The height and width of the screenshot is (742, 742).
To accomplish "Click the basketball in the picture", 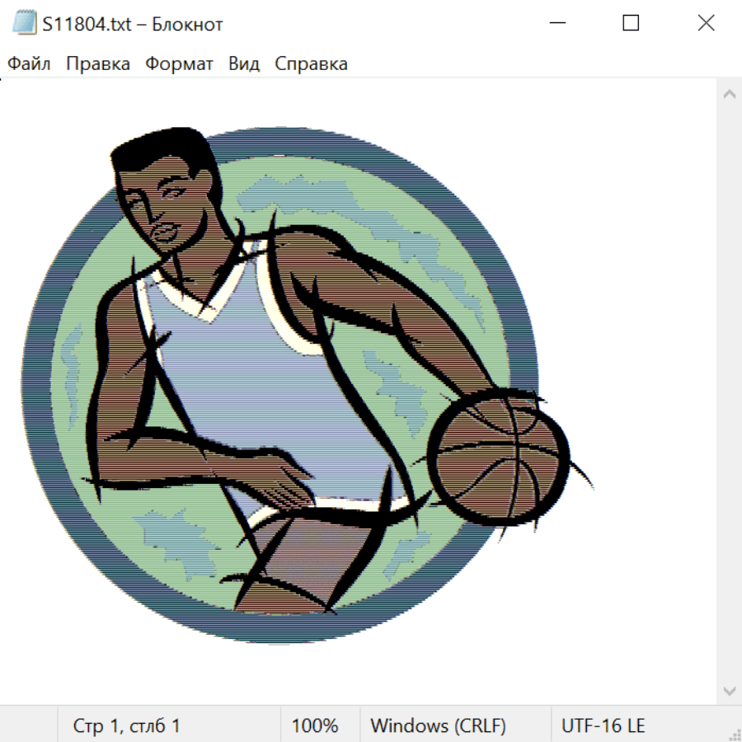I will coord(500,458).
